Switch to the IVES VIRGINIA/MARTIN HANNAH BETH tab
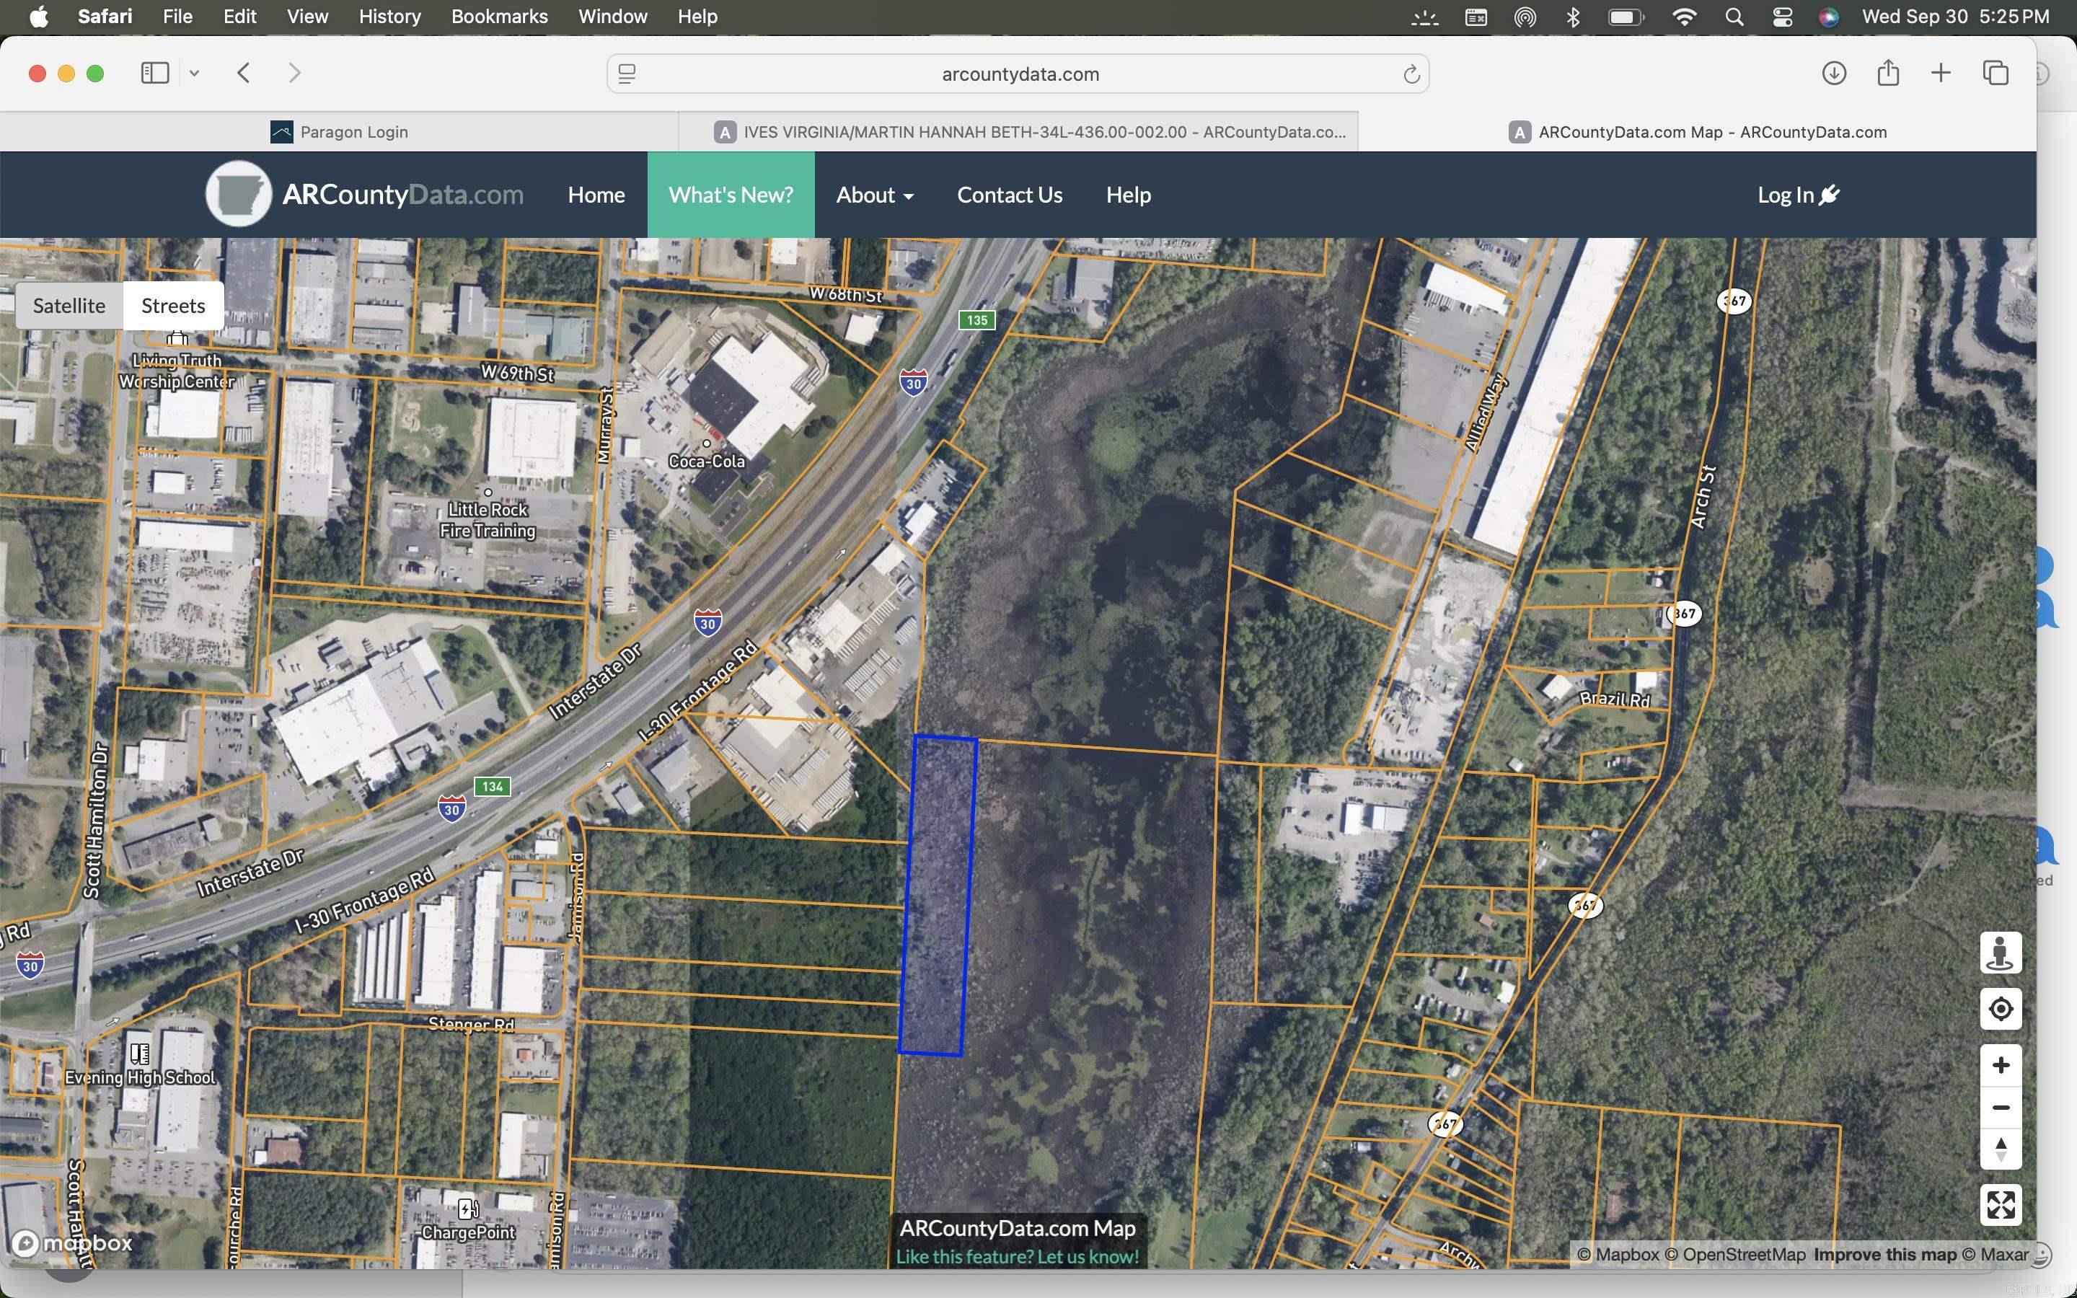 1018,131
